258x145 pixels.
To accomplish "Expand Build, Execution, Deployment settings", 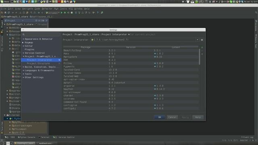I will 23,67.
